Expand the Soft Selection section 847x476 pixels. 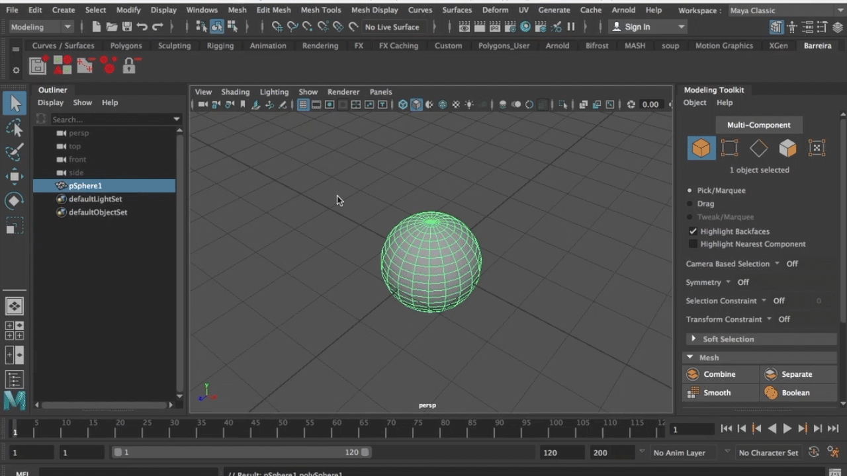[693, 339]
